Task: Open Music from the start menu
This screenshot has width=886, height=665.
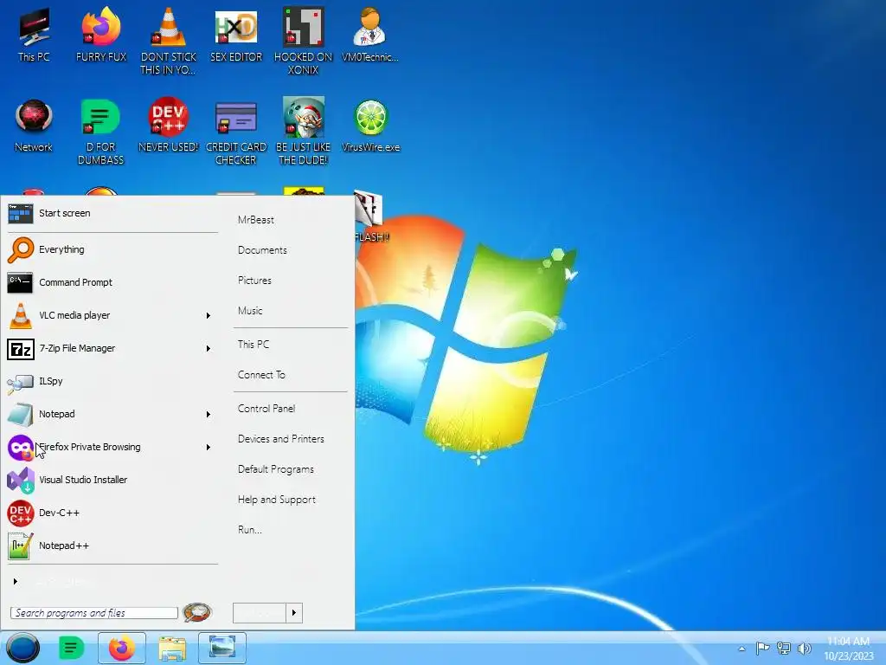Action: point(250,311)
